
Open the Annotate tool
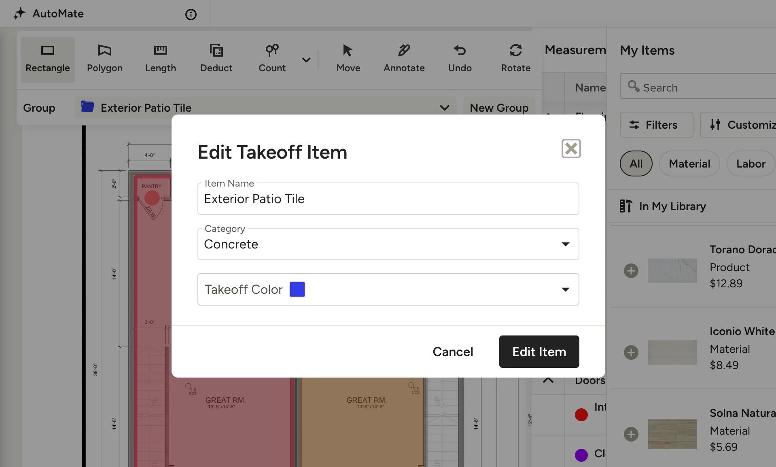point(404,59)
